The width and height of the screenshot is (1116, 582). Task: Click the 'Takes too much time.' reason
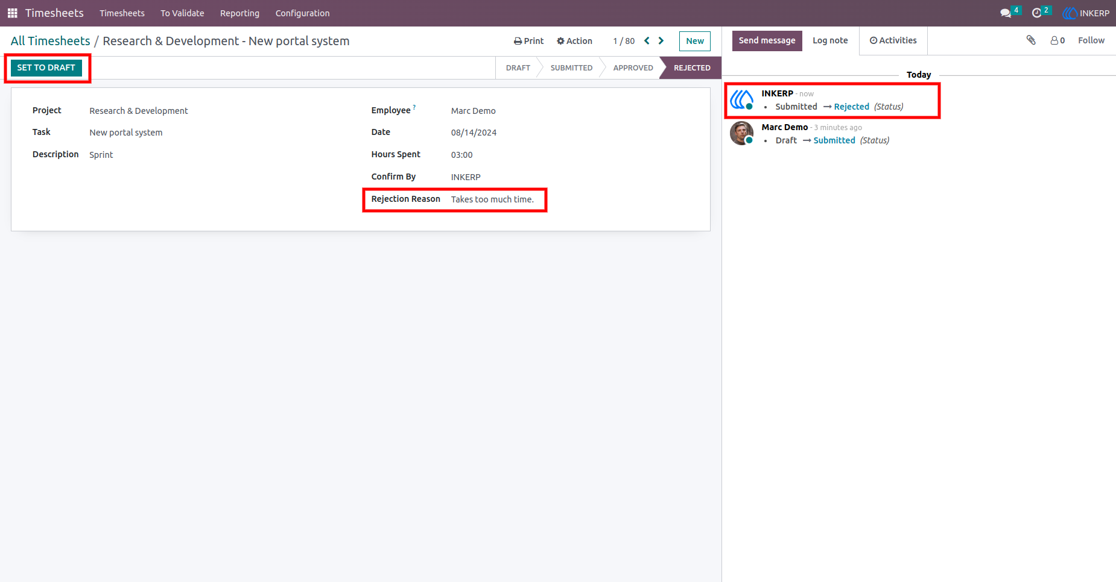492,199
